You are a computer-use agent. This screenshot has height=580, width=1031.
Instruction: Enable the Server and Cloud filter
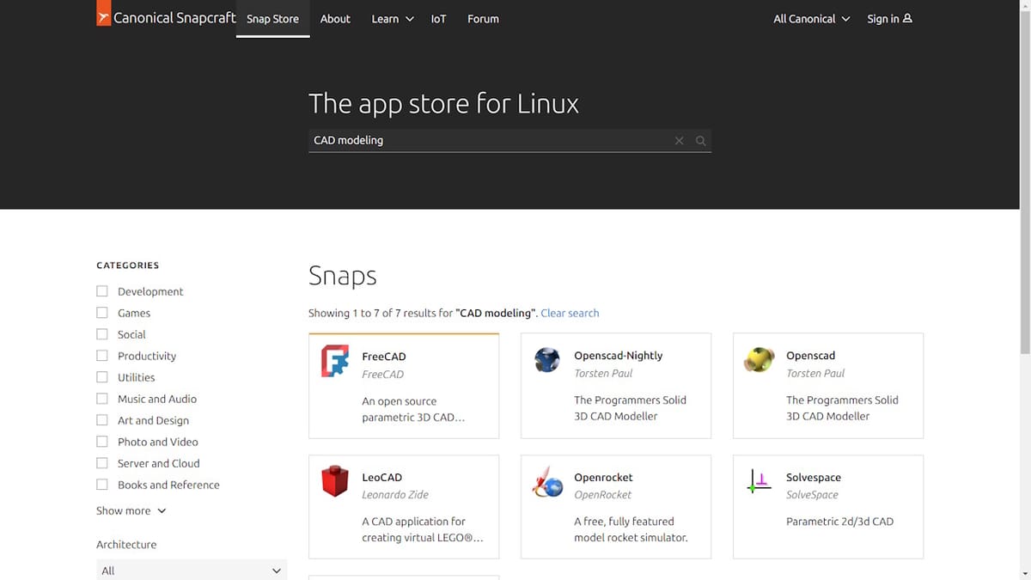102,463
